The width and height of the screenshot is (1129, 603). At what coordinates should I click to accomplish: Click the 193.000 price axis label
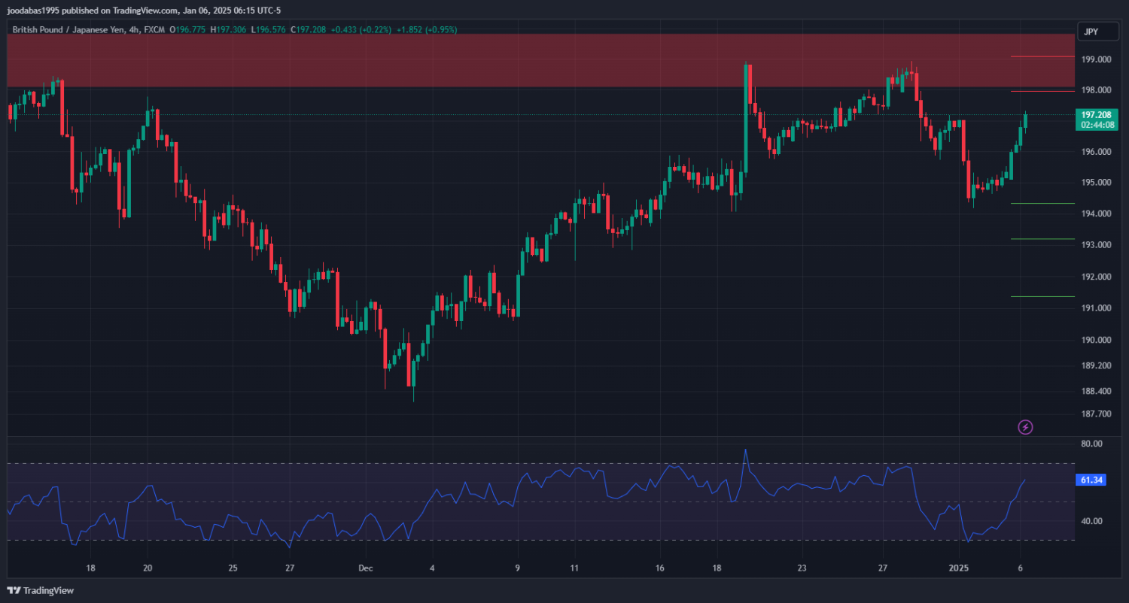tap(1097, 245)
